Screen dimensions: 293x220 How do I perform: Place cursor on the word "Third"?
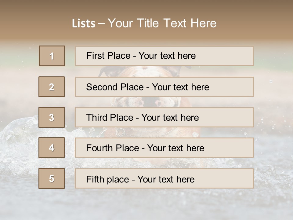[97, 118]
